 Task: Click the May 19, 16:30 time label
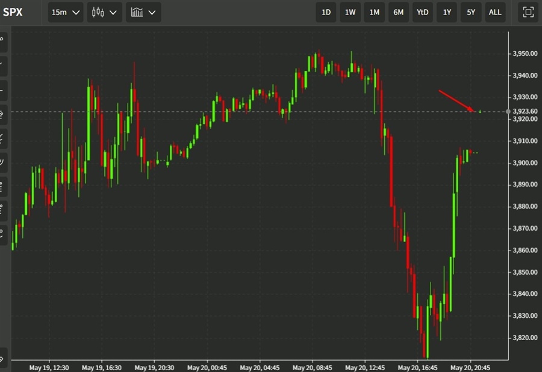pos(102,368)
